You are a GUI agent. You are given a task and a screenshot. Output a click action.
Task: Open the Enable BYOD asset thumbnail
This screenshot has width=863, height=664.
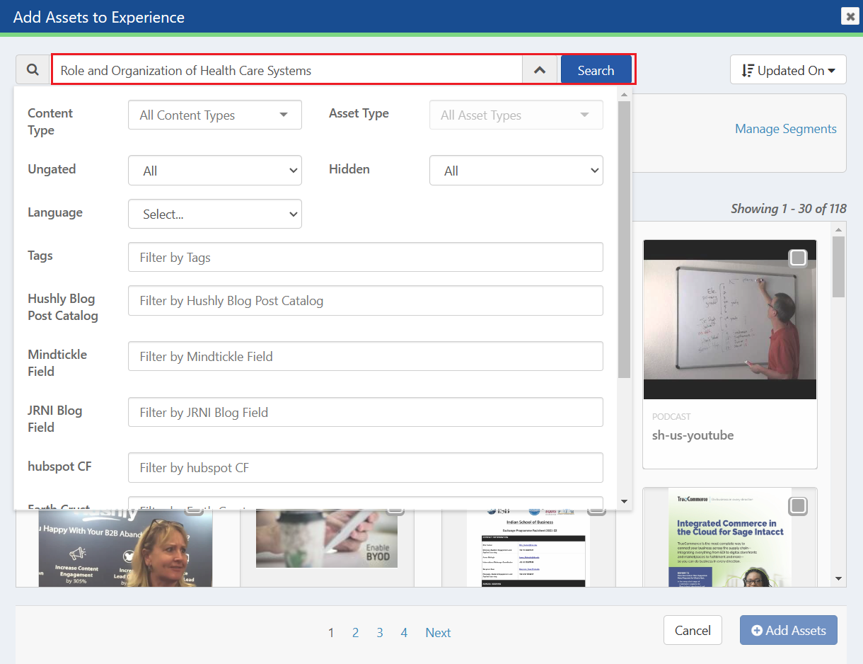coord(327,538)
